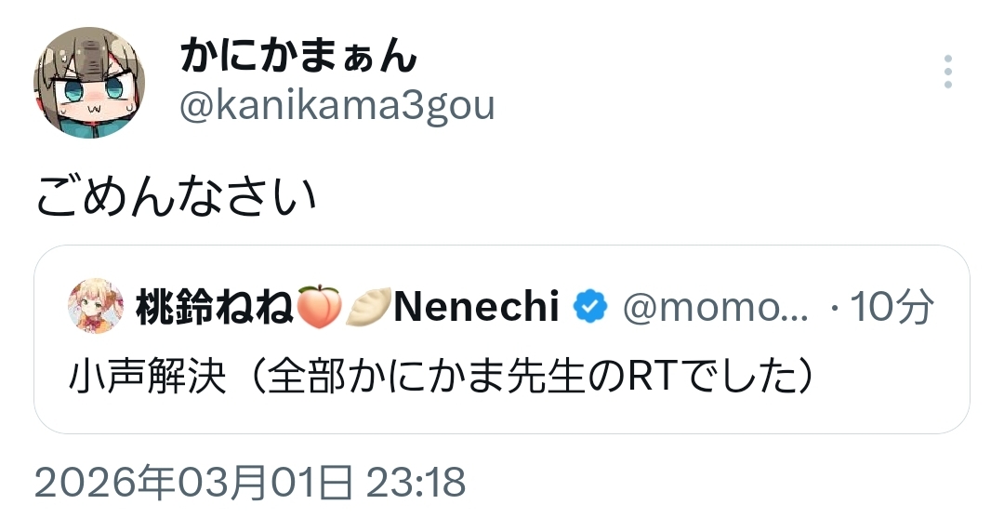Click the 10分 quoted tweet timestamp

coord(892,306)
